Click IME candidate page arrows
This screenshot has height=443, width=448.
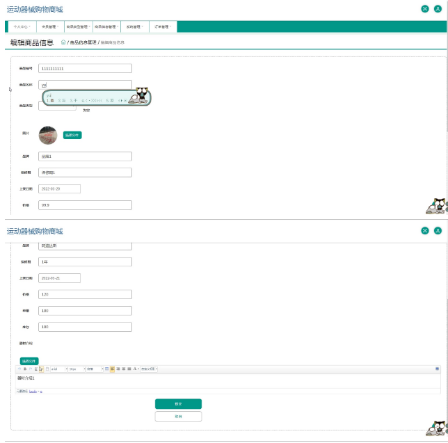coord(120,101)
